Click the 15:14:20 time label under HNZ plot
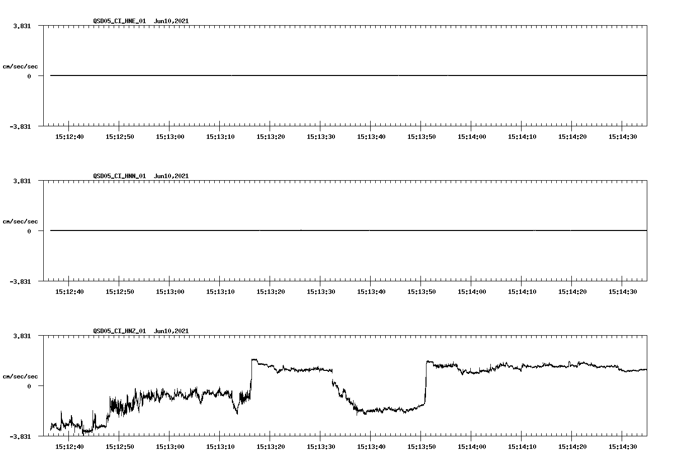This screenshot has width=683, height=465. point(572,447)
